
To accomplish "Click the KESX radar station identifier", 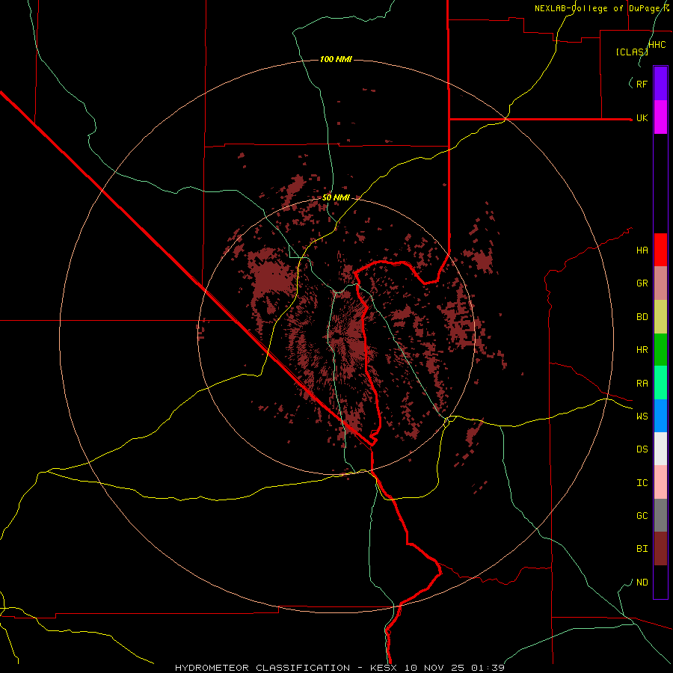I will [381, 668].
